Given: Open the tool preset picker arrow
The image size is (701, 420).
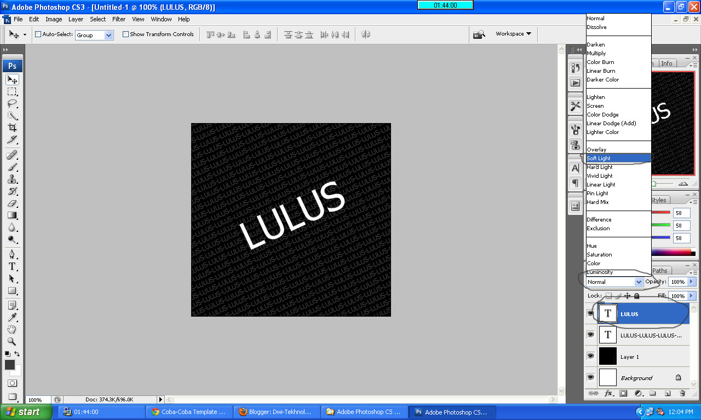Looking at the screenshot, I should tap(24, 34).
